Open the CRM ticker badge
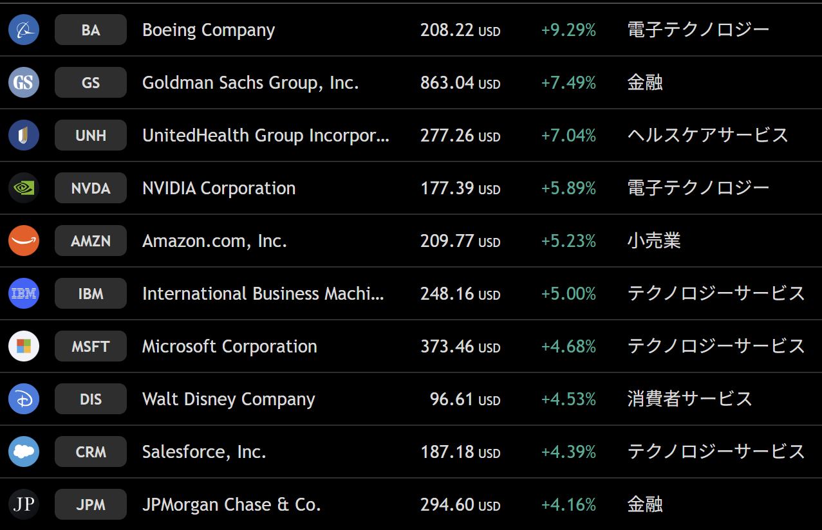This screenshot has height=530, width=822. click(91, 452)
